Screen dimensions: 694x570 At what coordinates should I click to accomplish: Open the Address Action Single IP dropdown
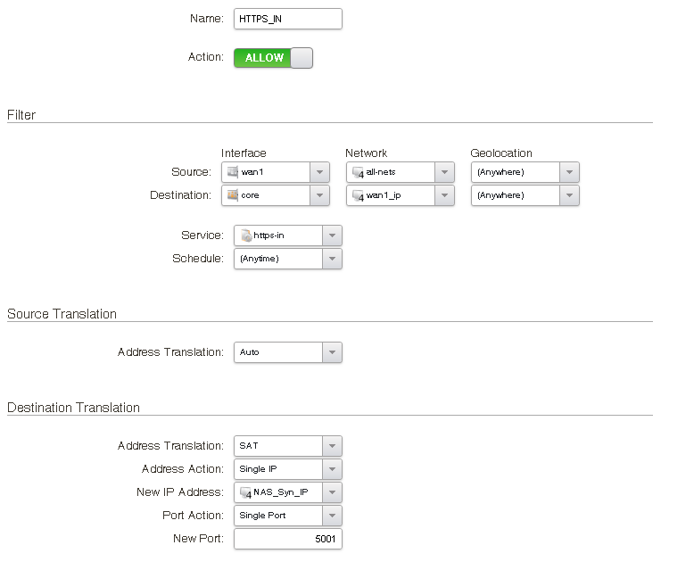pos(332,469)
